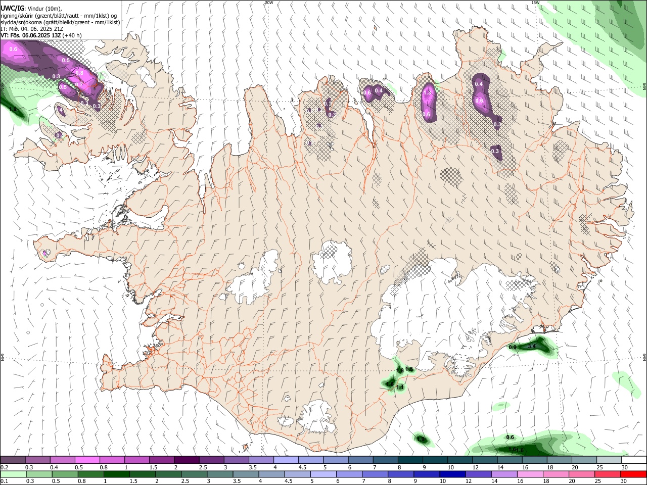Click the '1.4' snow value in the Westfjords
The image size is (647, 485).
point(60,110)
